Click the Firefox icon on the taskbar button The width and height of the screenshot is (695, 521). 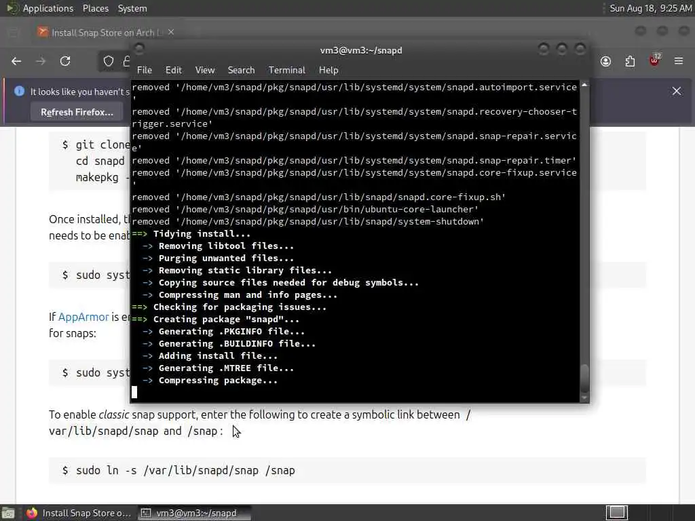coord(32,513)
